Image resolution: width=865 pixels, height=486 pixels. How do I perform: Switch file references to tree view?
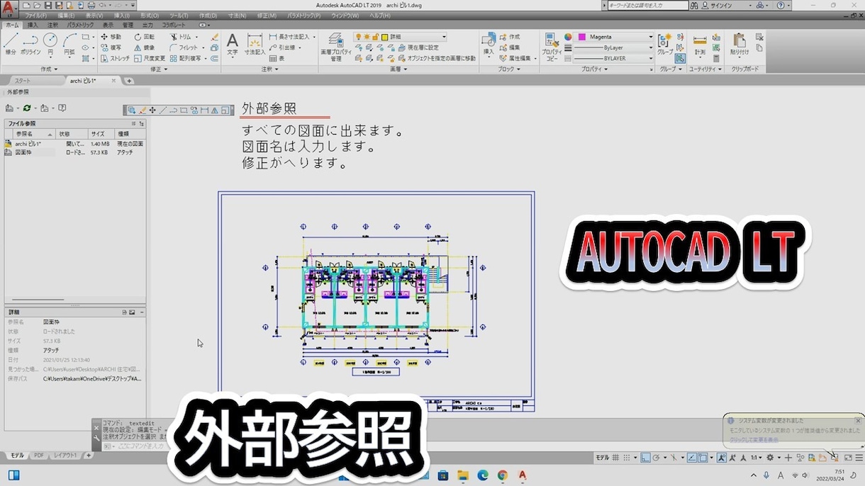(x=141, y=123)
